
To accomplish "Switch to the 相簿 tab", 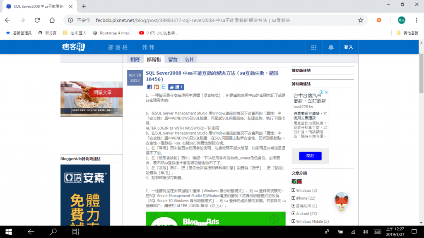I will pos(135,59).
